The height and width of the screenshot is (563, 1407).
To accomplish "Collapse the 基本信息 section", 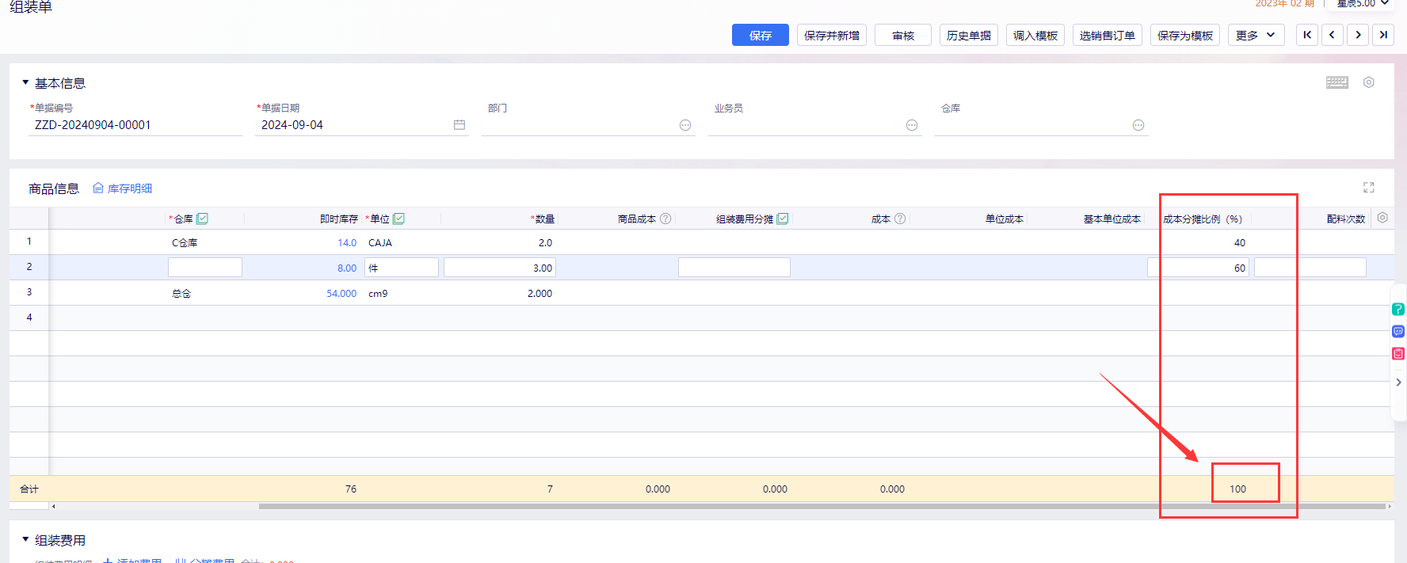I will [x=25, y=82].
